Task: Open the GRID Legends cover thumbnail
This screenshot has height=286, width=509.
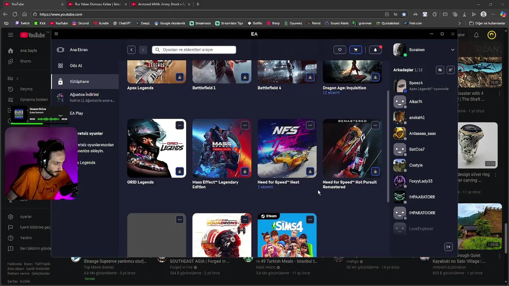Action: (157, 148)
